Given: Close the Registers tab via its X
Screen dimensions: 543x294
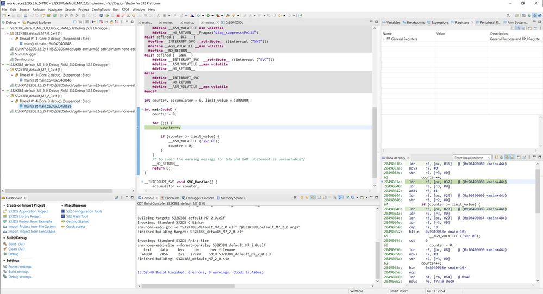Looking at the screenshot, I should (x=472, y=22).
